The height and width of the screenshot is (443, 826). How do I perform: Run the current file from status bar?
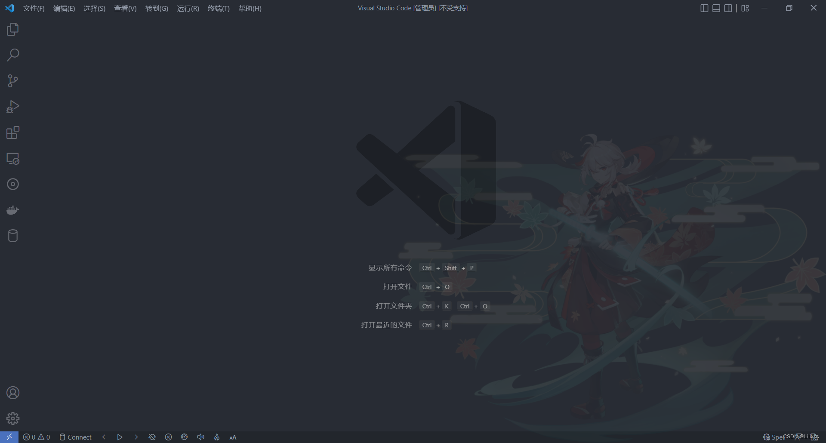pyautogui.click(x=120, y=437)
